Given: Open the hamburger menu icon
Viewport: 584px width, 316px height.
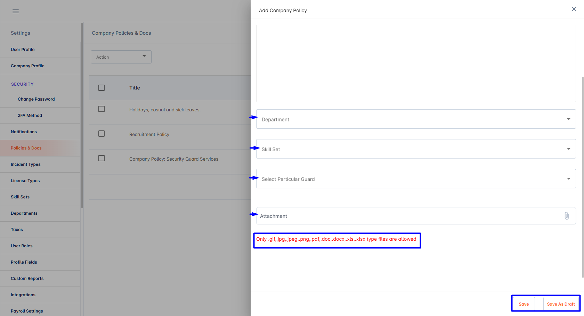Looking at the screenshot, I should [16, 11].
